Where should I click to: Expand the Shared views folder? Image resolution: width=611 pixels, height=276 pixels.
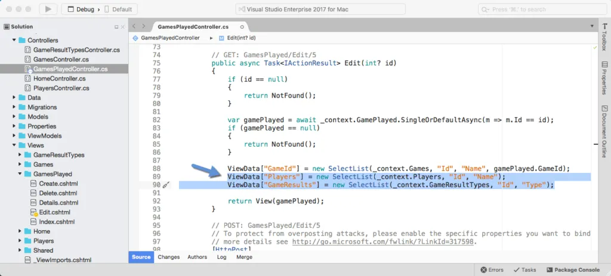20,250
